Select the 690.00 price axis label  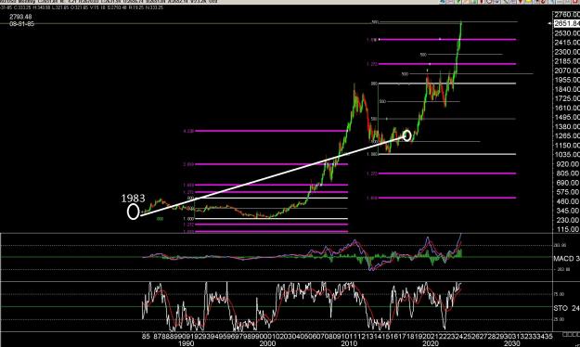[568, 183]
